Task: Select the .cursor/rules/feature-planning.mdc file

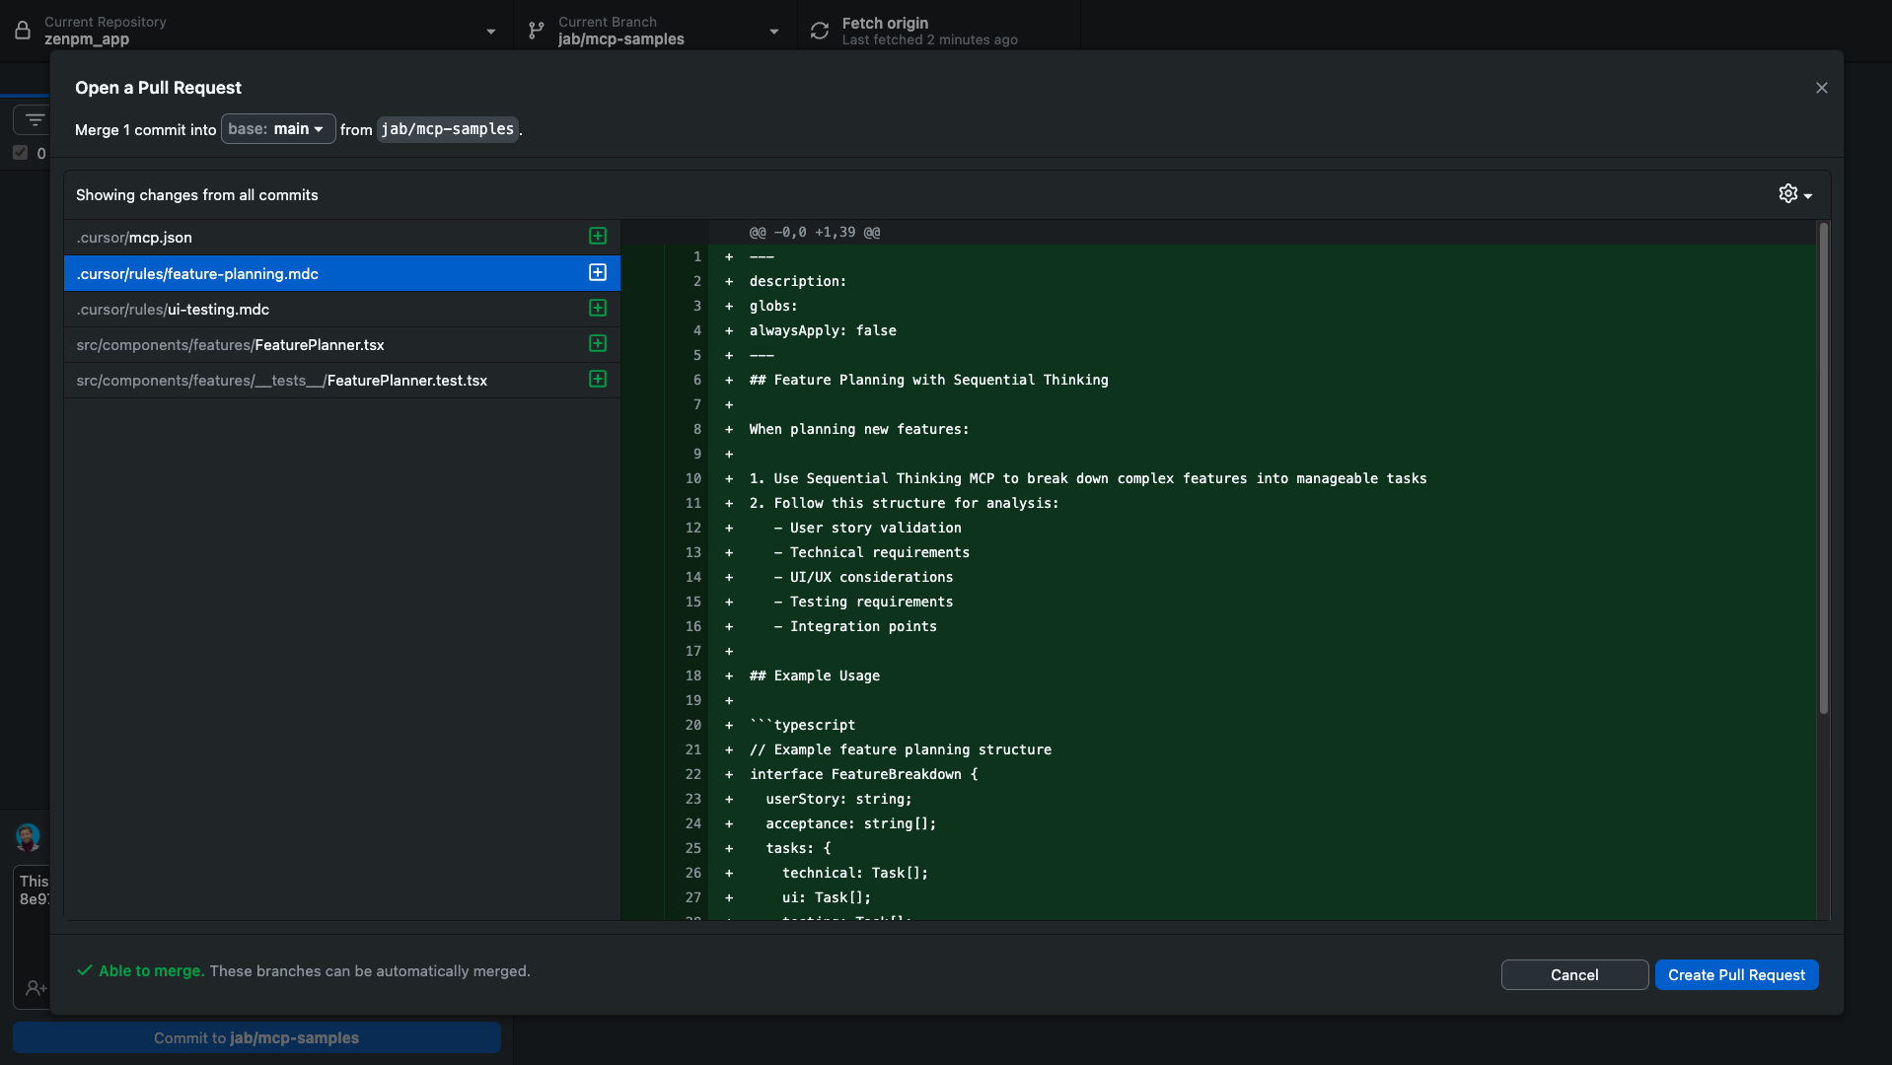Action: pyautogui.click(x=341, y=273)
